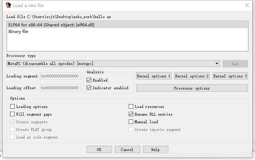Check the Fill segment gaps option
The width and height of the screenshot is (255, 160).
(13, 114)
